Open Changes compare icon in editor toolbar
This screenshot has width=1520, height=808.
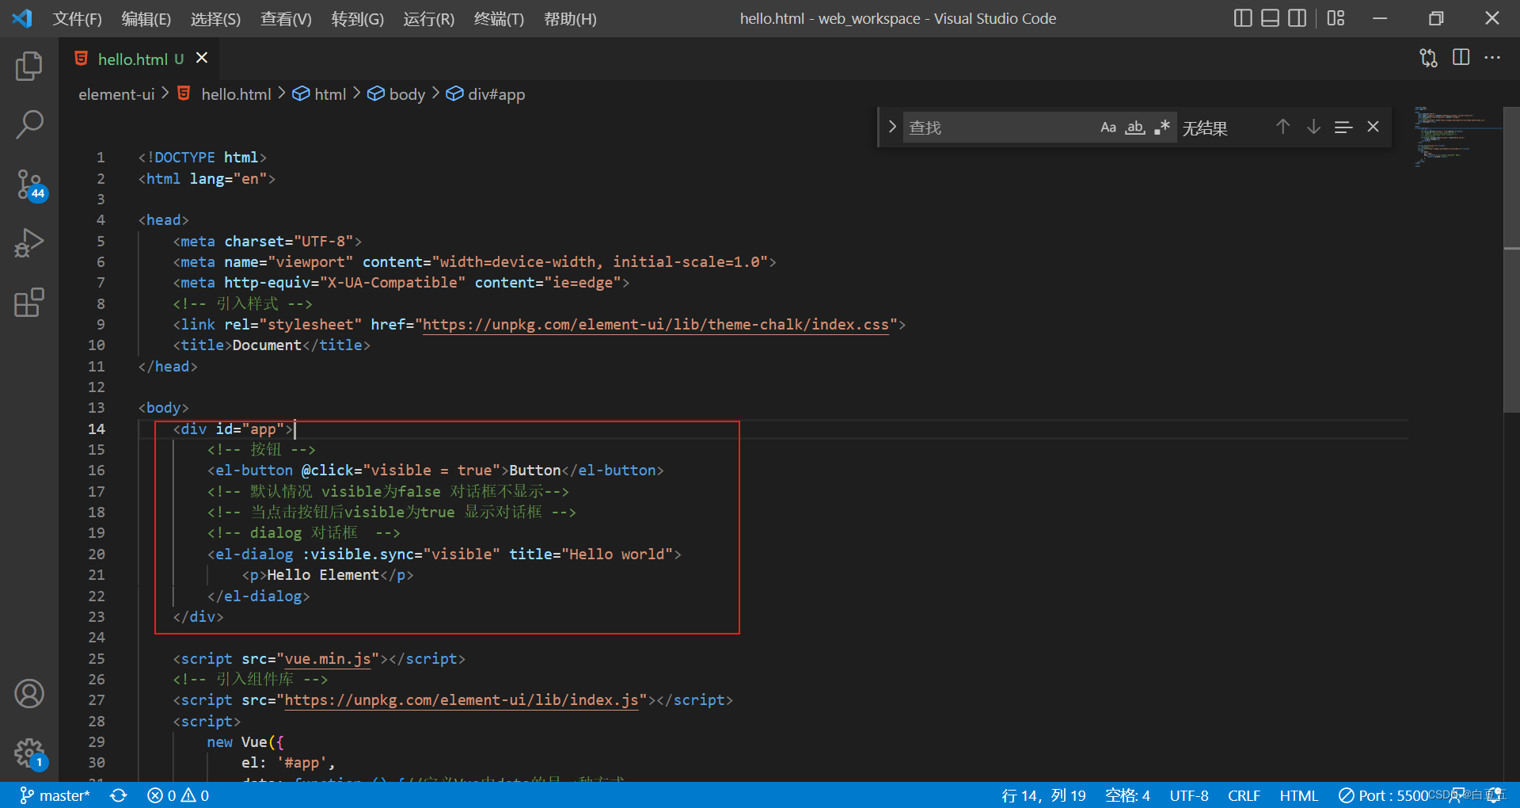(1428, 58)
